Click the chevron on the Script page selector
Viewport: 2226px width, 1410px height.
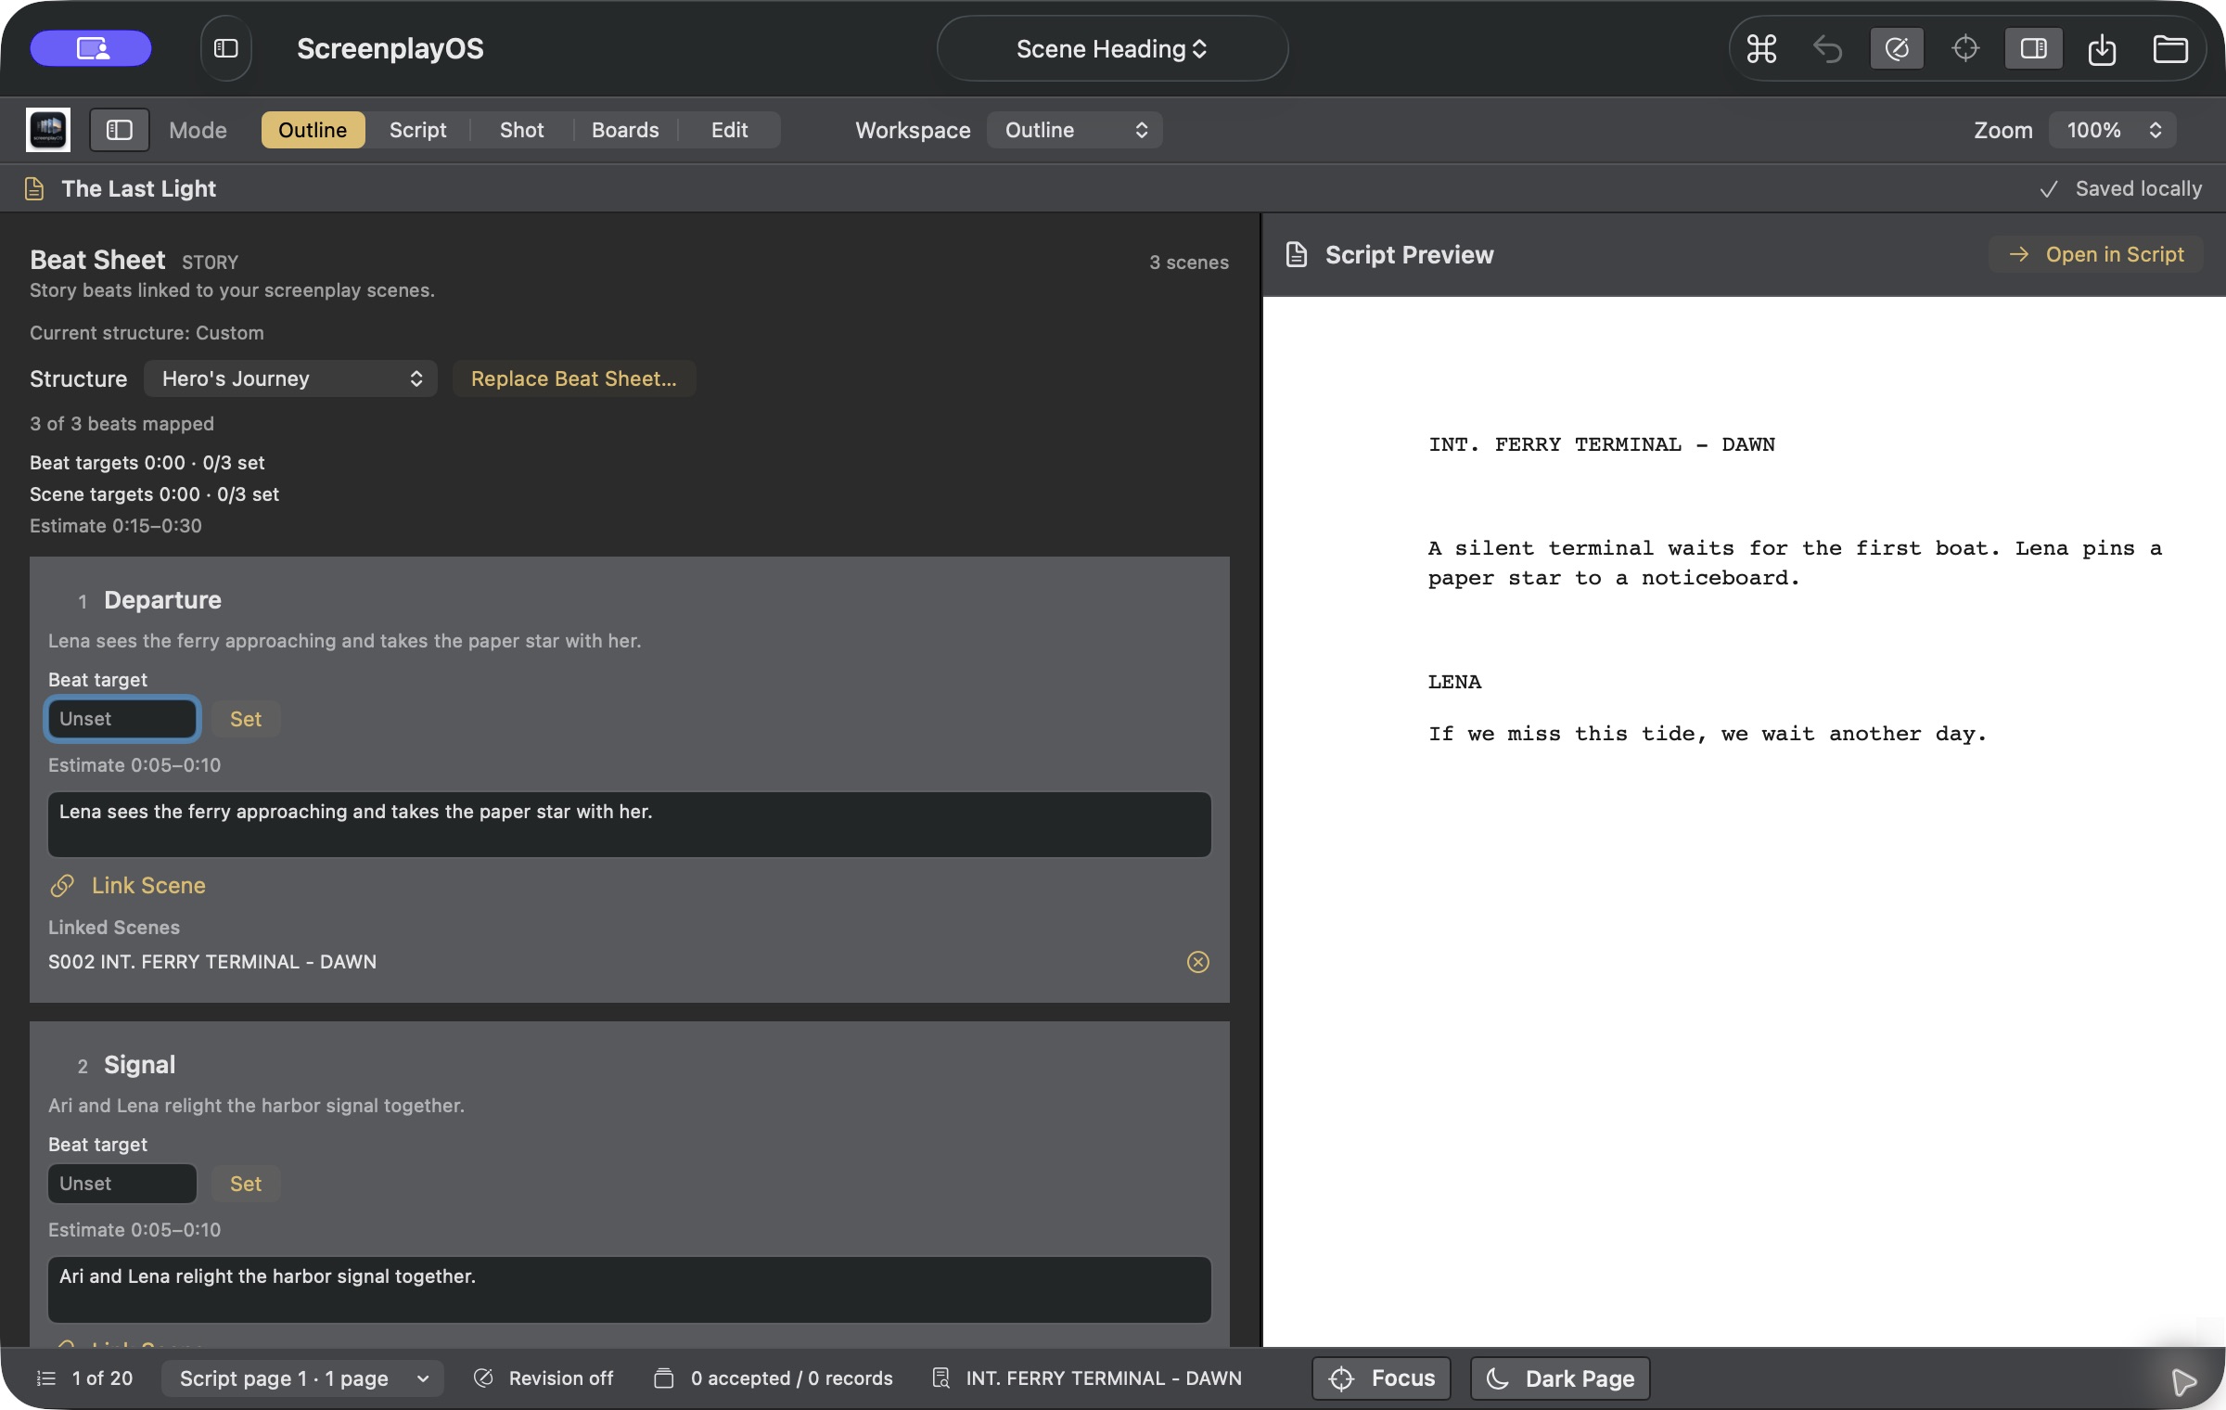click(423, 1378)
